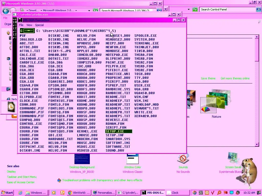Select the C drive icon in MS-DOS Executive
This screenshot has height=196, width=262.
[x=27, y=31]
